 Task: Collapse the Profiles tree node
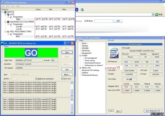[x=80, y=56]
